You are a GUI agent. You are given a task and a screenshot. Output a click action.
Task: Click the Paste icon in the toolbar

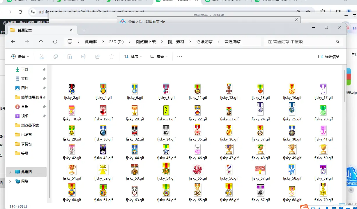tap(70, 57)
